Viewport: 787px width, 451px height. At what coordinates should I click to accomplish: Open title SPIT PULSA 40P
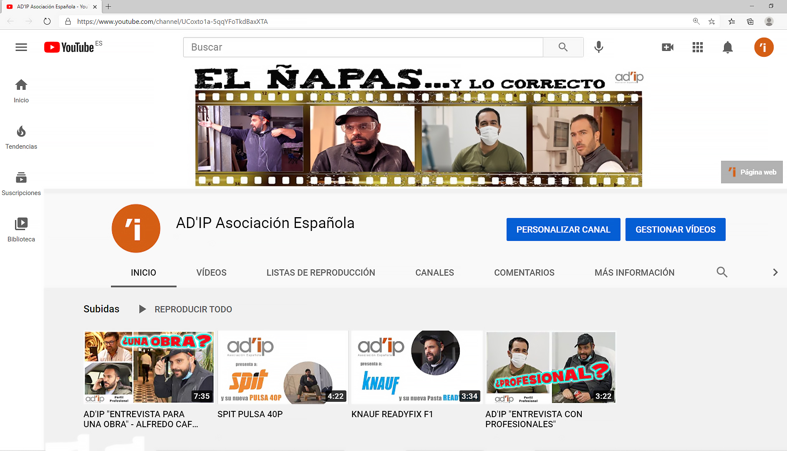[x=250, y=414]
